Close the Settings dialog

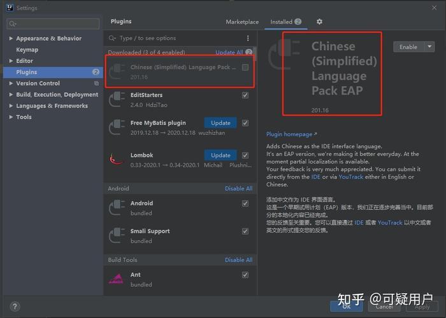point(434,8)
